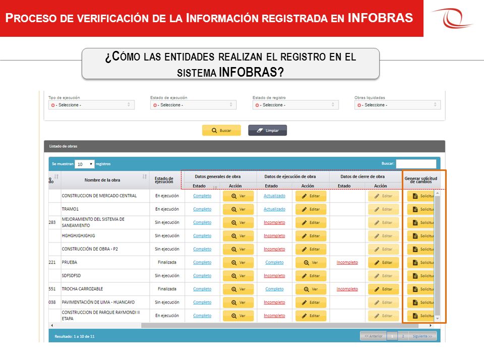
Task: Open Incompleto closing link for TROCHA CARROZABLE
Action: (x=347, y=289)
